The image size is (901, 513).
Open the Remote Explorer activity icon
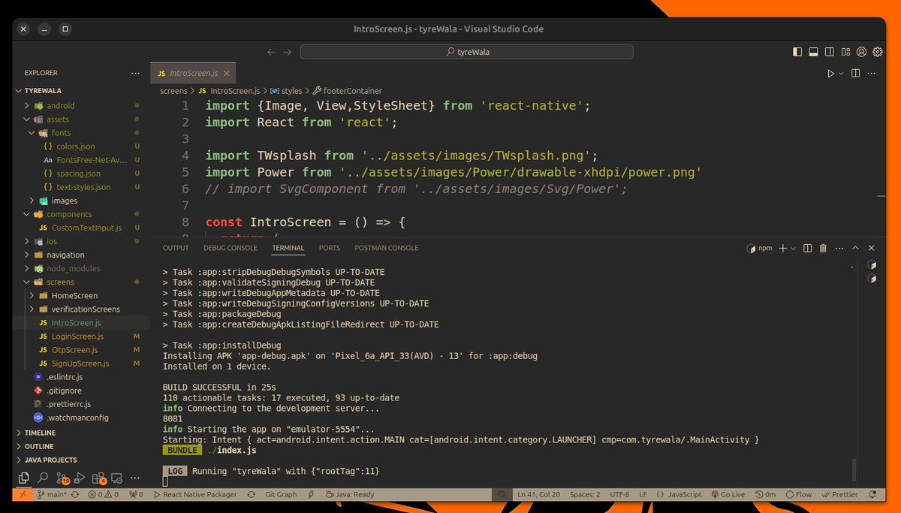[x=116, y=478]
